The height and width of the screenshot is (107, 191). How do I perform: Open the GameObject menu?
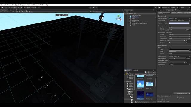coord(15,5)
